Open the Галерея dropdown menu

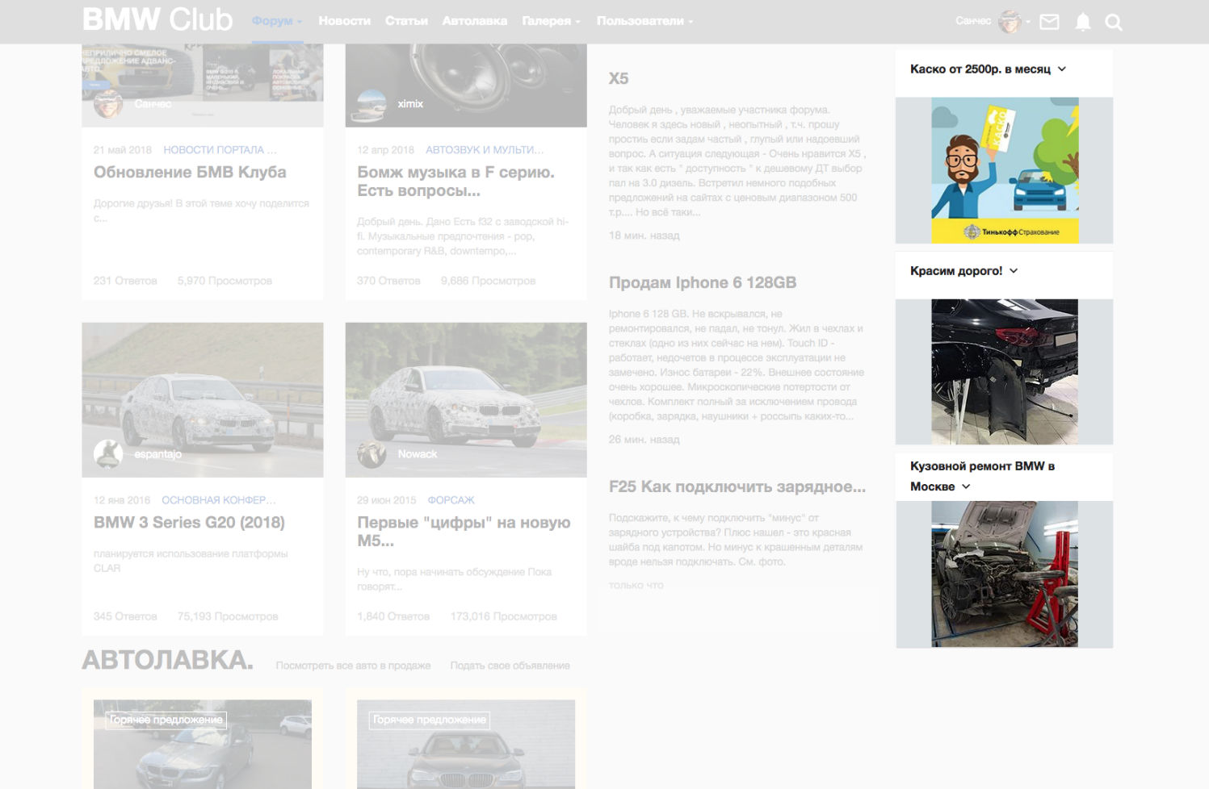point(551,21)
